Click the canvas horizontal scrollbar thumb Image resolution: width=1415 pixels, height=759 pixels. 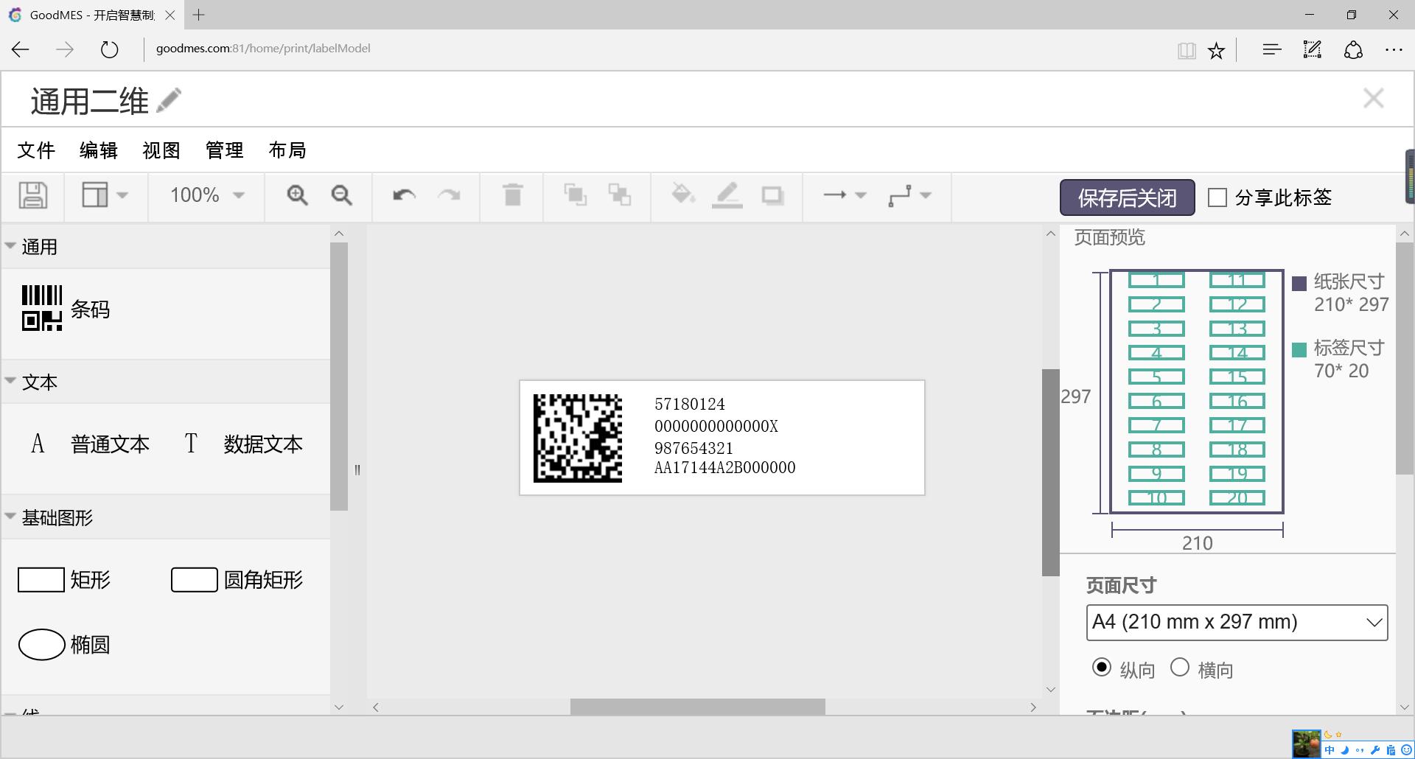click(x=697, y=707)
